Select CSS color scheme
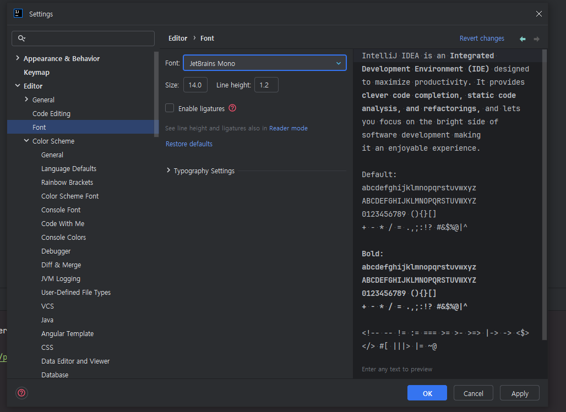566x412 pixels. [47, 348]
